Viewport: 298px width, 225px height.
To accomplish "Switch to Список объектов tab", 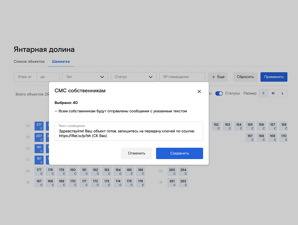I will pyautogui.click(x=29, y=62).
